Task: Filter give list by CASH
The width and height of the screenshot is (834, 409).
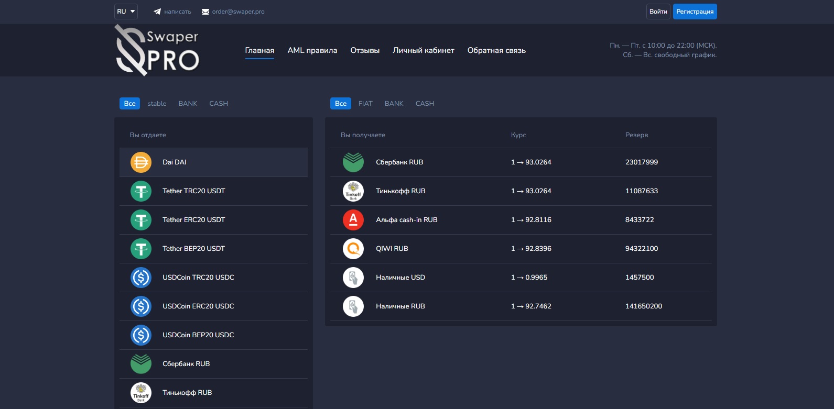Action: tap(219, 104)
